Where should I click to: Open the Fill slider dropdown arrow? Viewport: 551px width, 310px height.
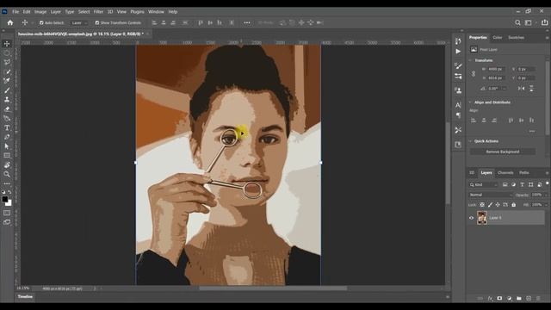click(x=546, y=205)
